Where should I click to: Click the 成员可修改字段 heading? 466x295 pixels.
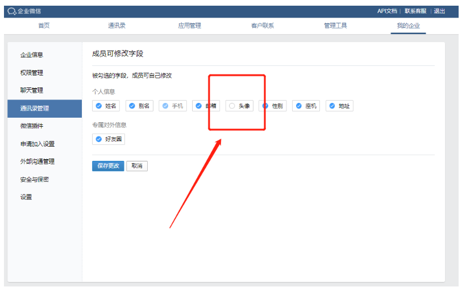pyautogui.click(x=118, y=54)
